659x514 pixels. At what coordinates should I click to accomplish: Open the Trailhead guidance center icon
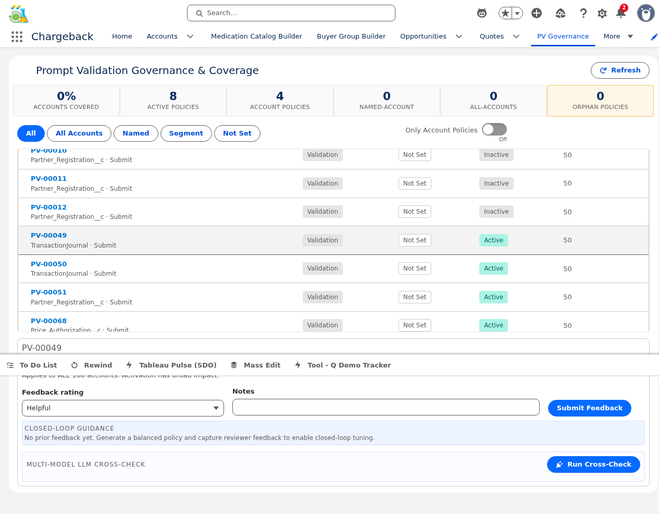561,13
